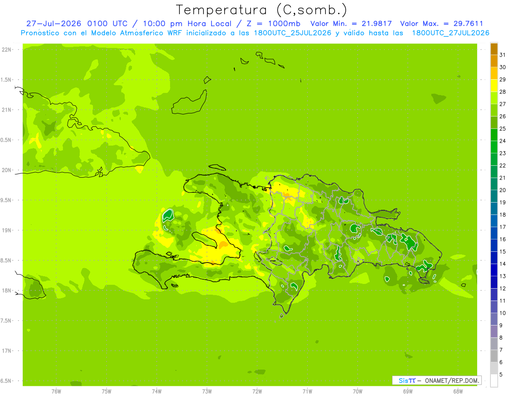Click the '68W' longitude label

tap(458, 391)
